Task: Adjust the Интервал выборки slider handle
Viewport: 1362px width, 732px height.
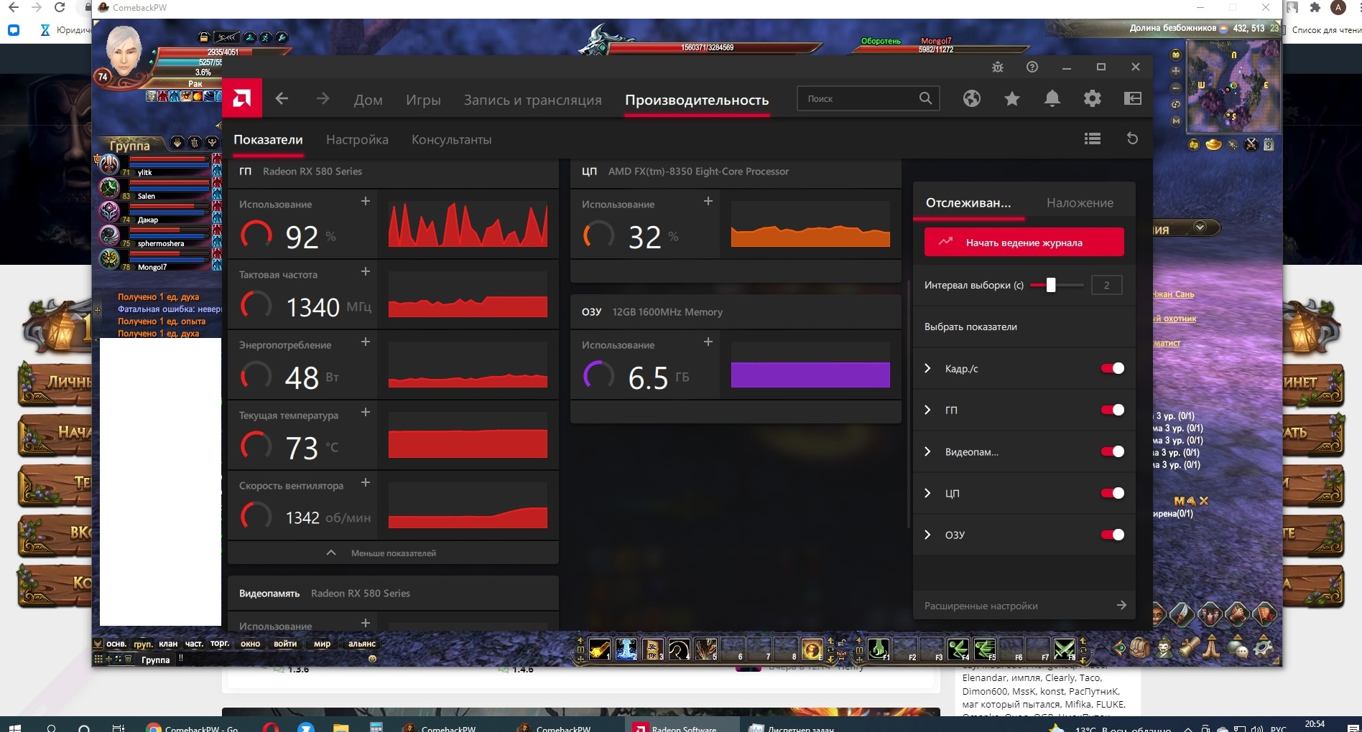Action: (x=1051, y=285)
